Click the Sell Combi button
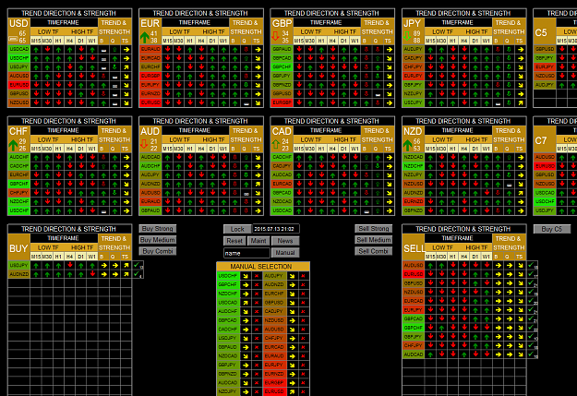The height and width of the screenshot is (396, 577). pos(374,251)
